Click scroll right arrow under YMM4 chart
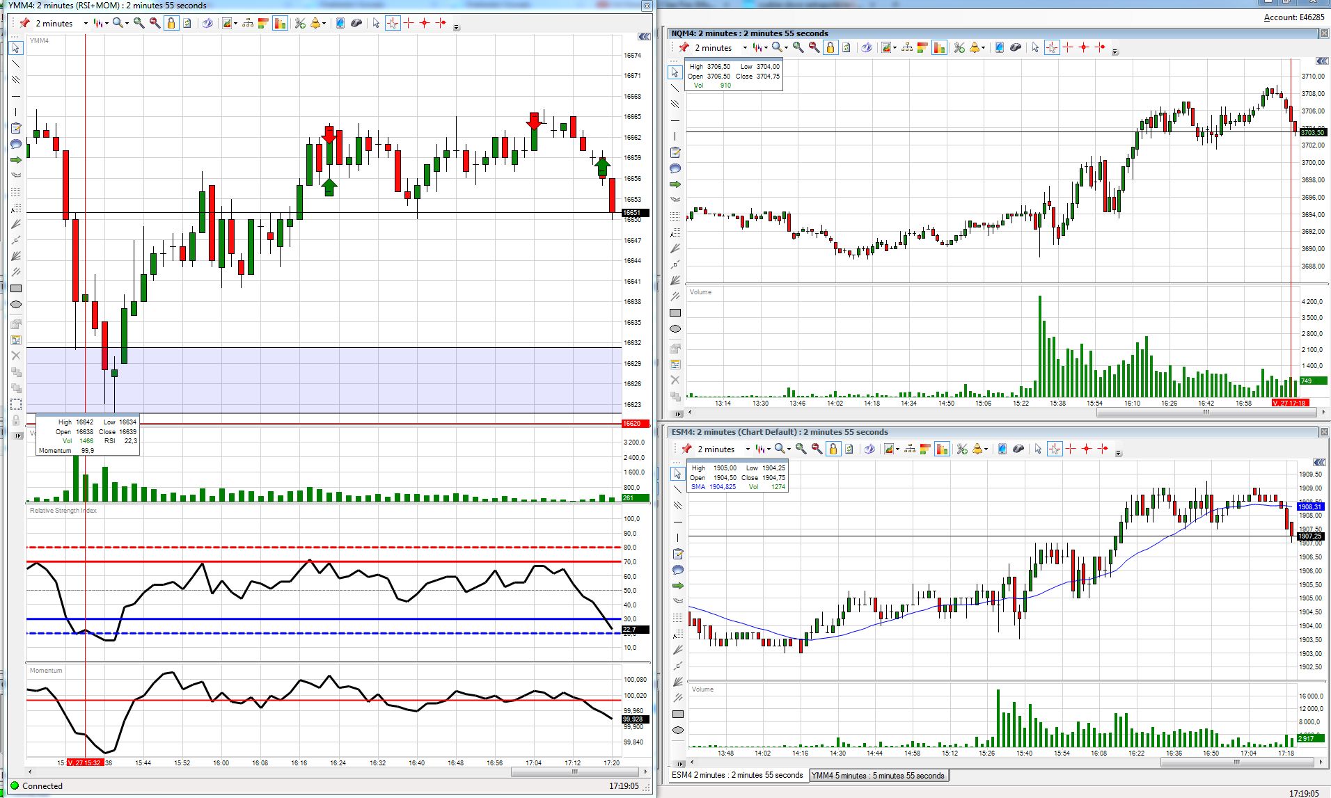The image size is (1331, 798). 647,772
